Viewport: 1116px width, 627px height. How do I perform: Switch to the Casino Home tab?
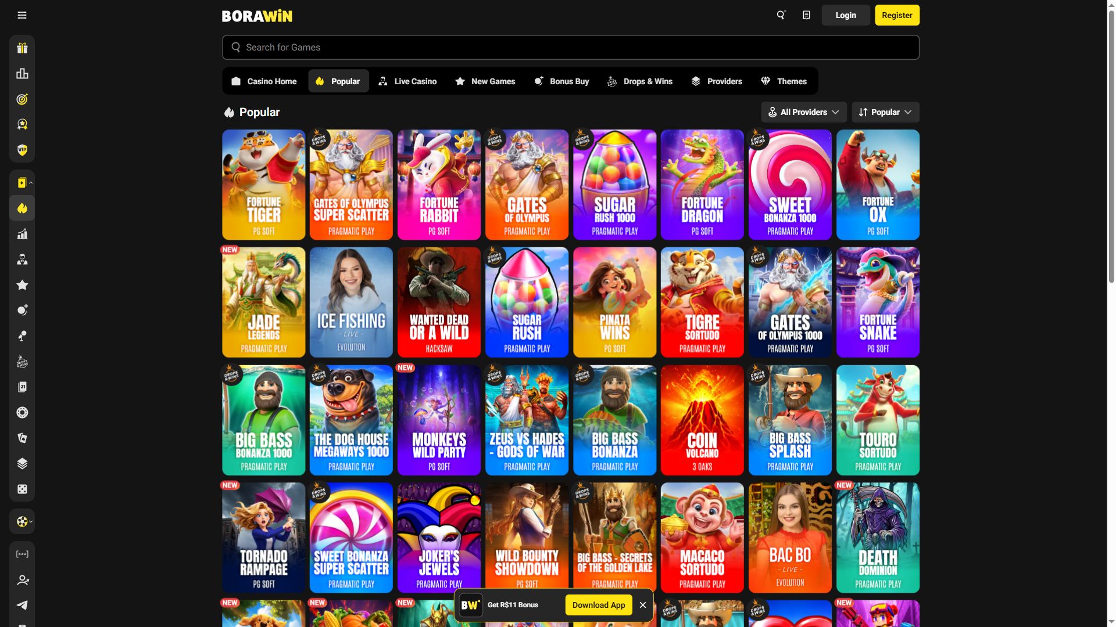[x=264, y=81]
